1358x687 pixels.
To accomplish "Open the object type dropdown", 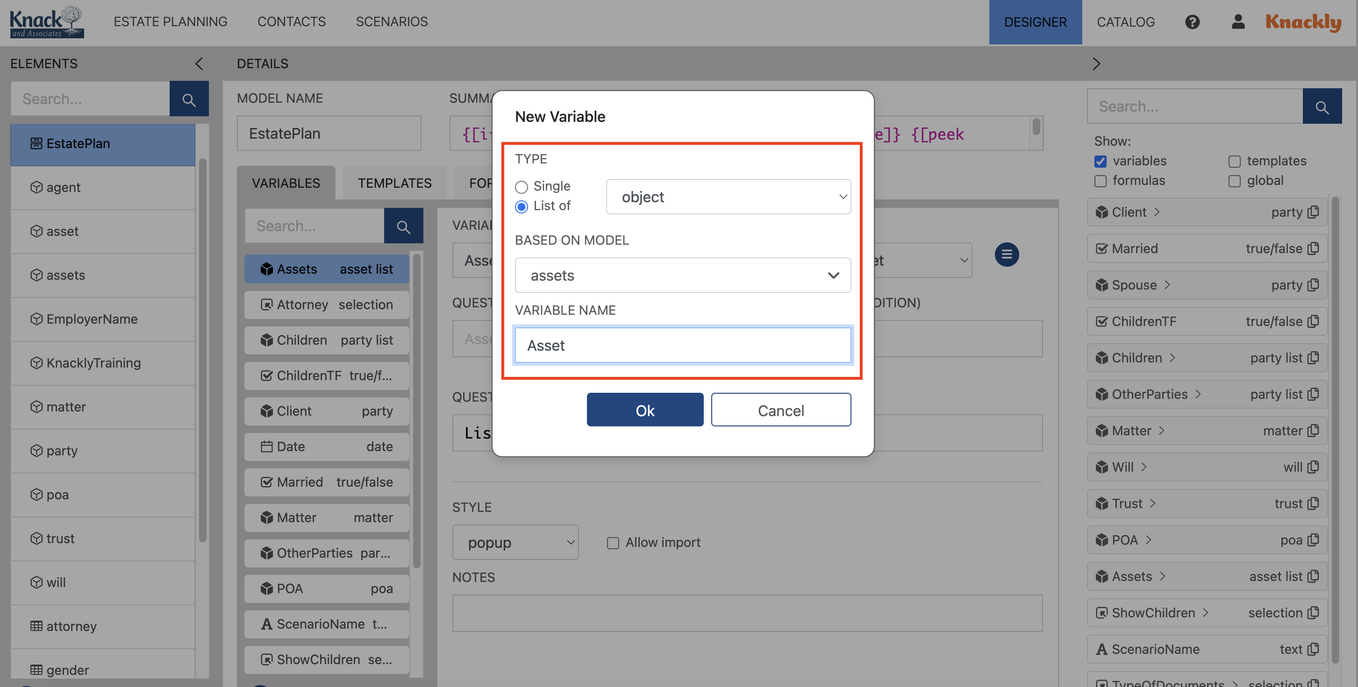I will pos(728,197).
